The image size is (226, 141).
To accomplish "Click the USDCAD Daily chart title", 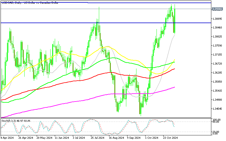I will click(x=28, y=3).
